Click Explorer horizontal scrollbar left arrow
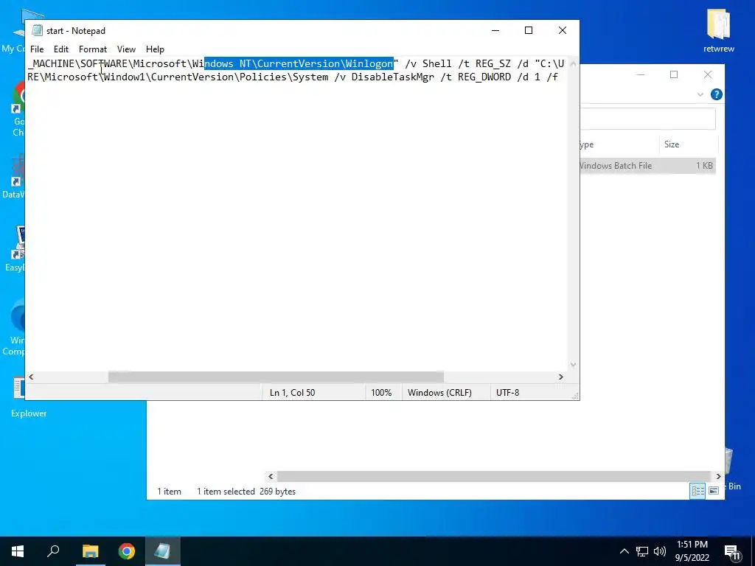Viewport: 755px width, 566px height. 271,477
